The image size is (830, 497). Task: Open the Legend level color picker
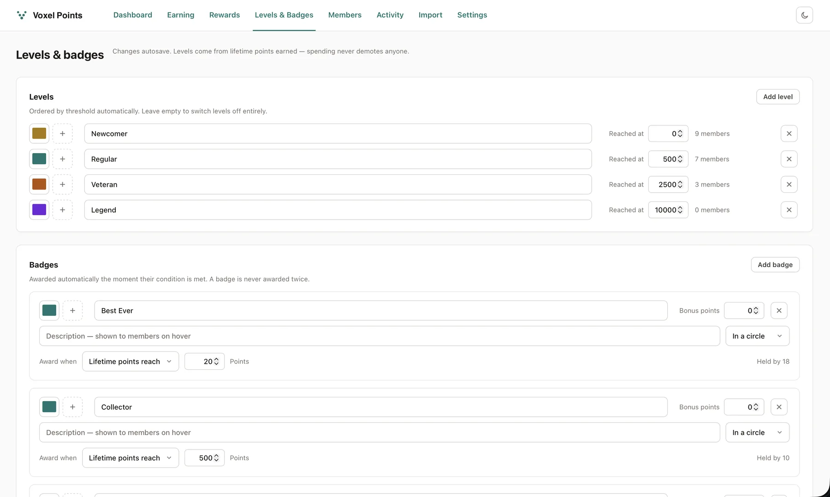point(39,210)
